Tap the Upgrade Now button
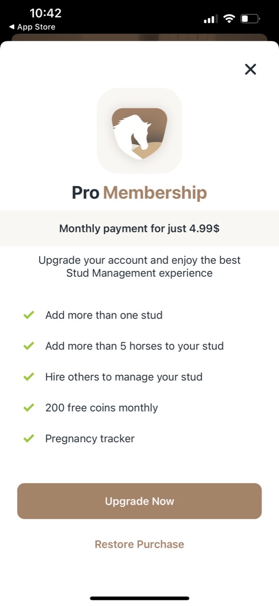Screen dimensions: 279x606 (139, 501)
